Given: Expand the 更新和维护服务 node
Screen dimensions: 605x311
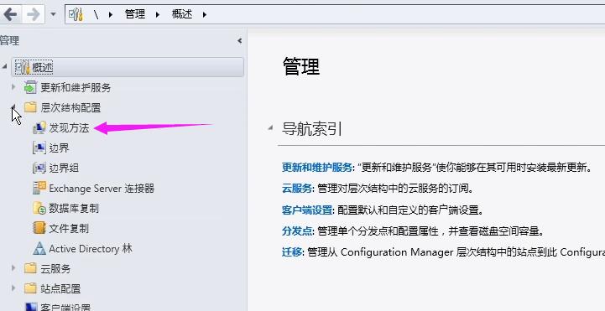Looking at the screenshot, I should [x=13, y=87].
